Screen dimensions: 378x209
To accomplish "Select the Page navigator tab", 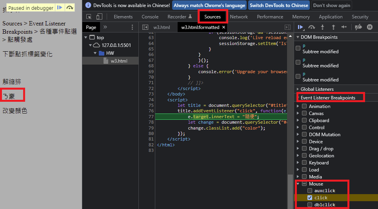I will (91, 27).
